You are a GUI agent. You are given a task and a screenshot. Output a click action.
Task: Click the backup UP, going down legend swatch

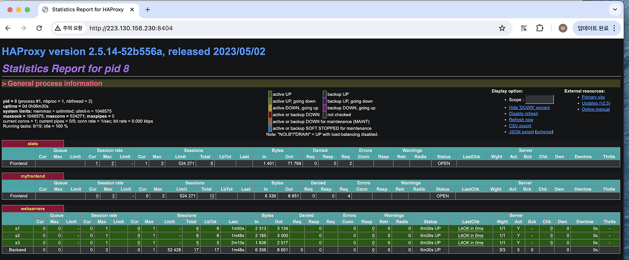(325, 101)
